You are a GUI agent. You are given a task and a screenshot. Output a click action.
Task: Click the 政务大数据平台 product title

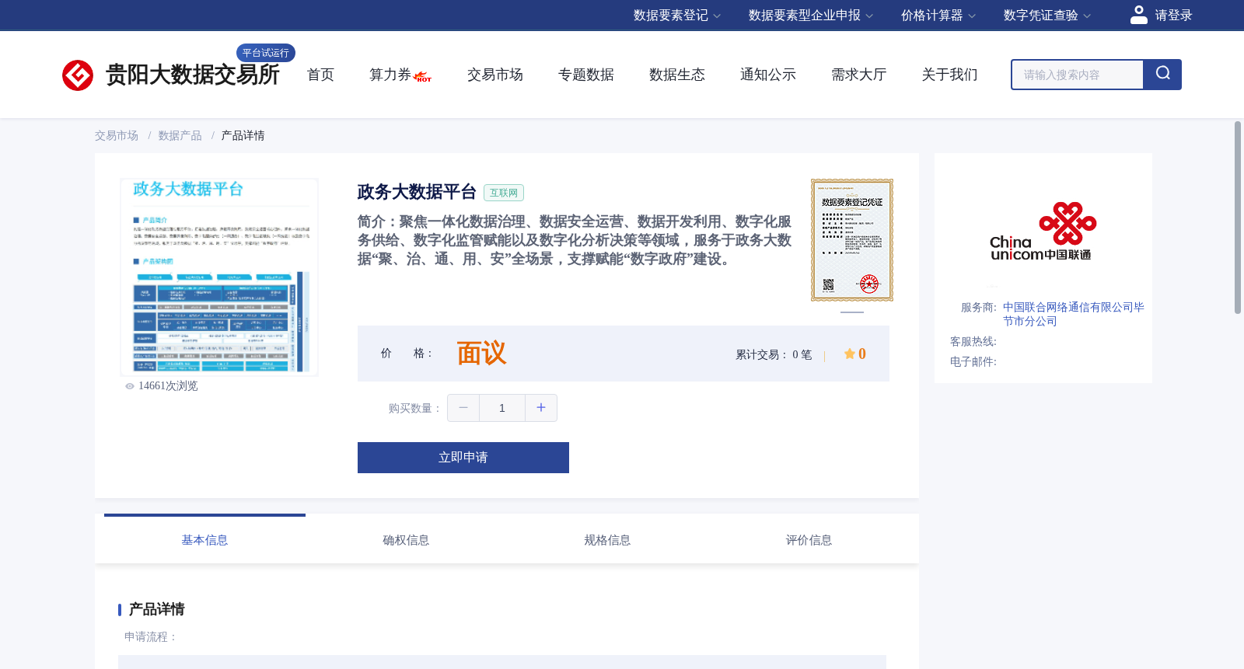[x=417, y=192]
